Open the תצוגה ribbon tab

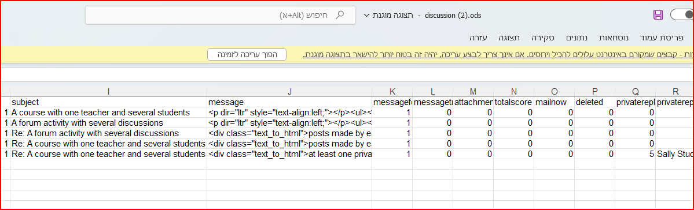point(509,38)
